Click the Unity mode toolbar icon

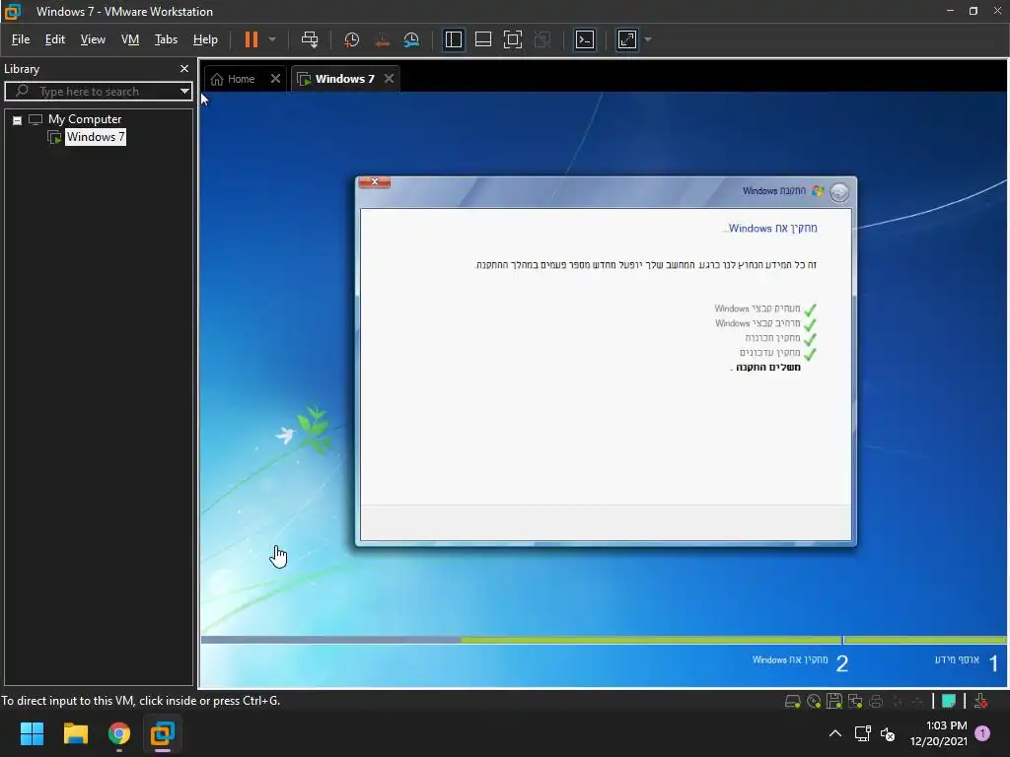[x=543, y=39]
